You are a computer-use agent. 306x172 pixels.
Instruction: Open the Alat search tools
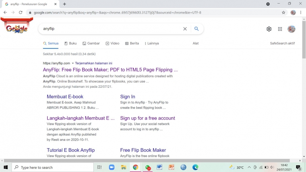pyautogui.click(x=196, y=43)
